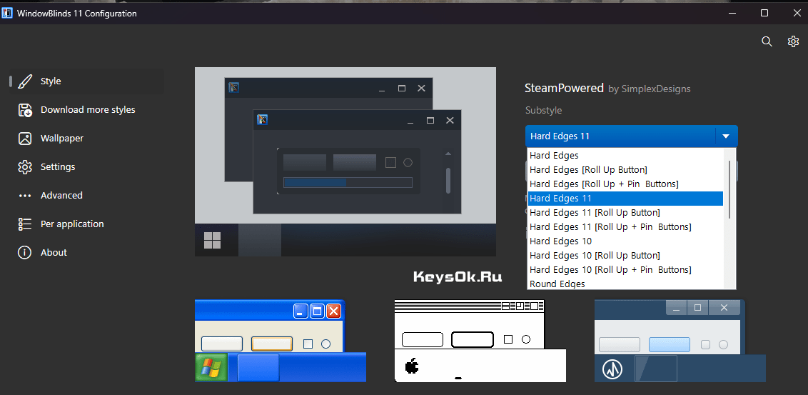Image resolution: width=808 pixels, height=395 pixels.
Task: Open the Advanced section
Action: tap(61, 196)
